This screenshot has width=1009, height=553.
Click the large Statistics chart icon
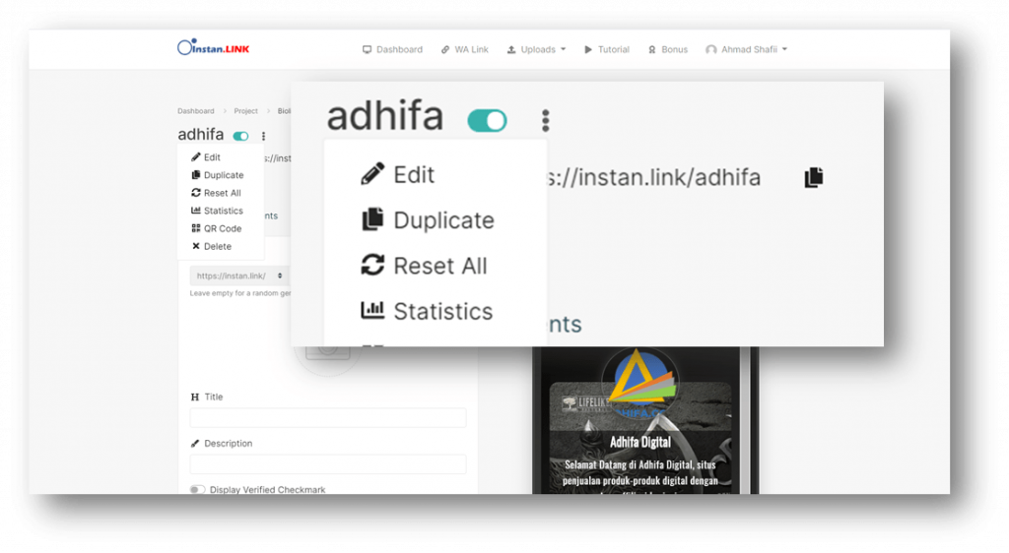372,310
